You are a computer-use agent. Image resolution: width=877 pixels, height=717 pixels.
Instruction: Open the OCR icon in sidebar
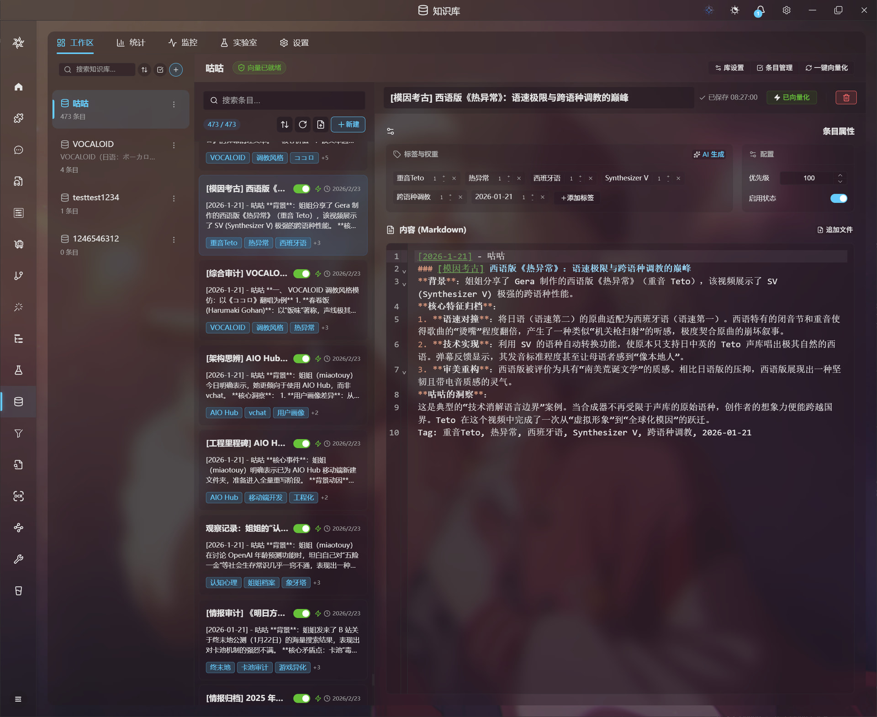click(x=18, y=496)
